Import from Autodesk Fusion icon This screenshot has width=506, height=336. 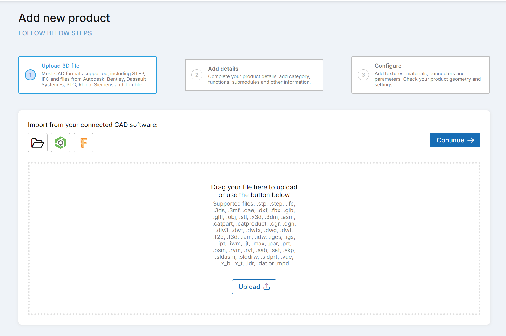pyautogui.click(x=84, y=143)
